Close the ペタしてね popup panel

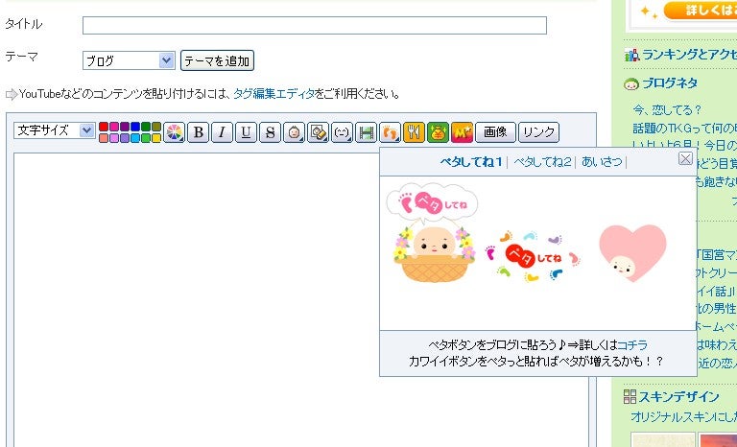[685, 159]
